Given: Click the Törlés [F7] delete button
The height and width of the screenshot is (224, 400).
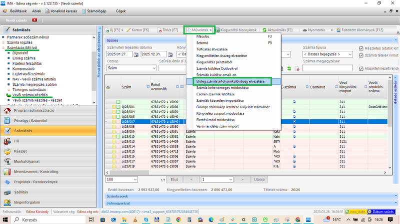Looking at the screenshot, I should [x=167, y=30].
